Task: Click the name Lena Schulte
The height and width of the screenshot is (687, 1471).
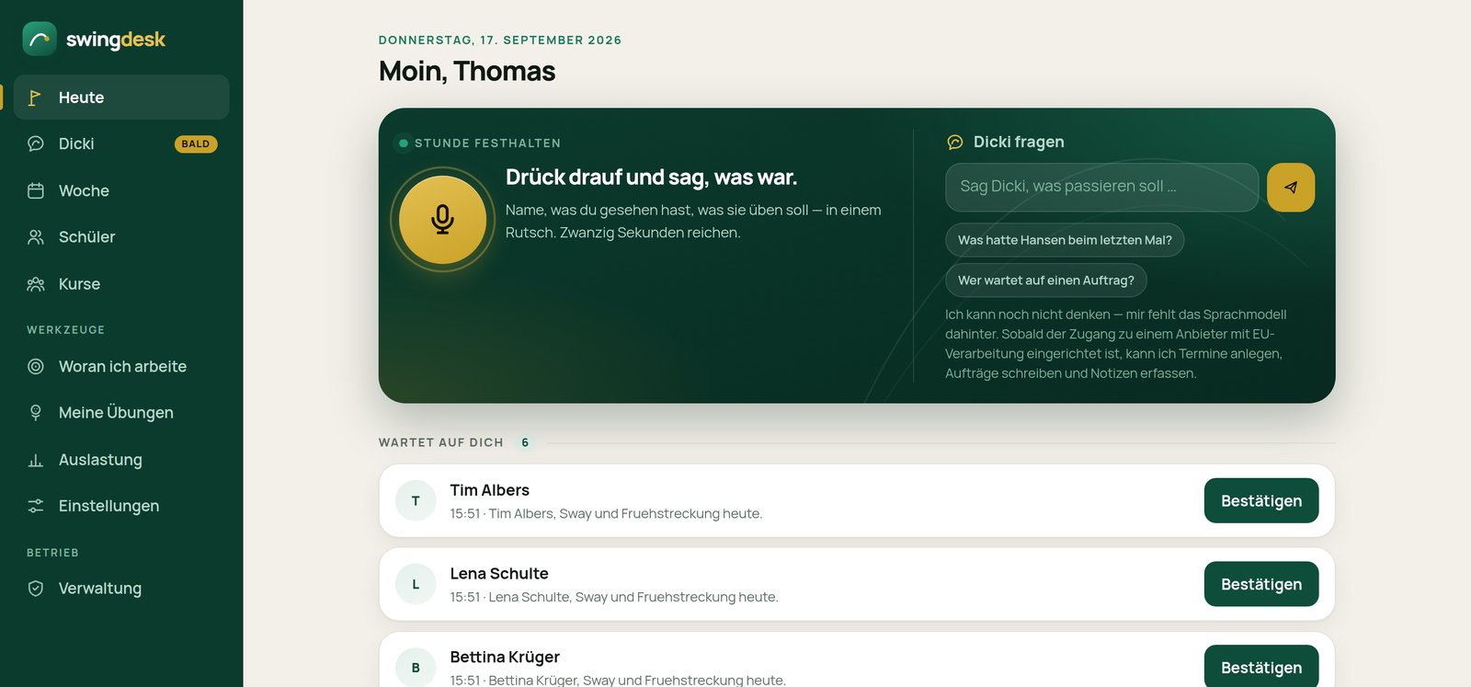Action: coord(499,574)
